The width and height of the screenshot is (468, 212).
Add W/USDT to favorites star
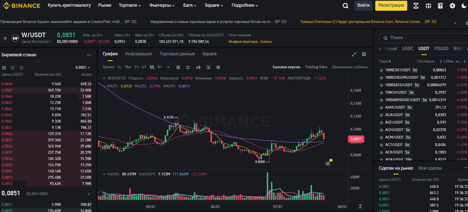tap(5, 38)
